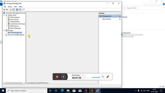Collapse the System Tools node

pos(4,15)
